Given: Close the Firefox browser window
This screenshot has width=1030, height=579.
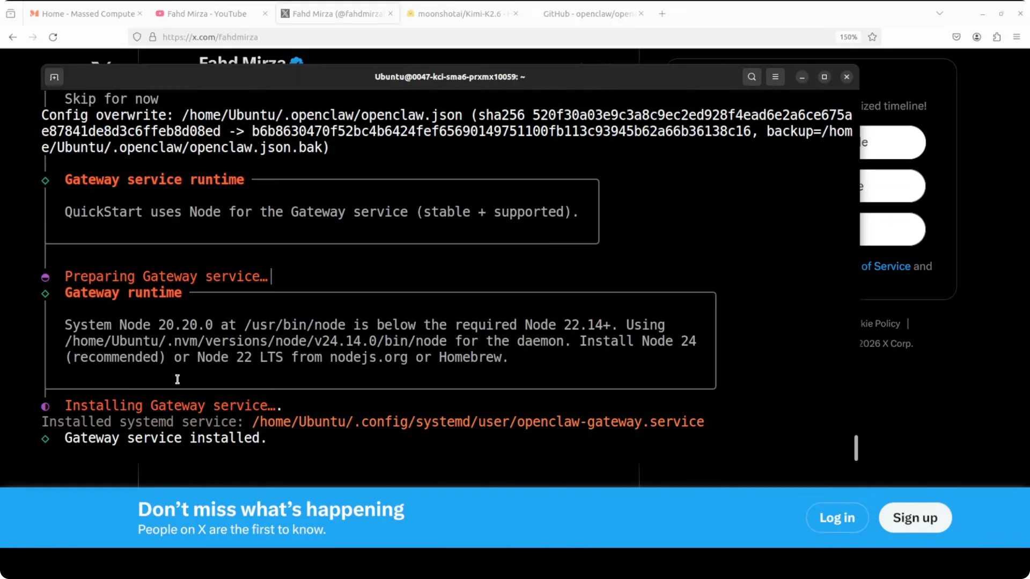Looking at the screenshot, I should coord(1020,13).
